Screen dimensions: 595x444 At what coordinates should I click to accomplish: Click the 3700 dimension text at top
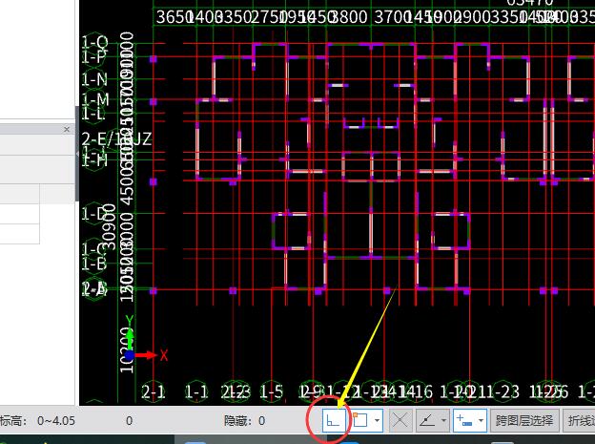coord(391,17)
